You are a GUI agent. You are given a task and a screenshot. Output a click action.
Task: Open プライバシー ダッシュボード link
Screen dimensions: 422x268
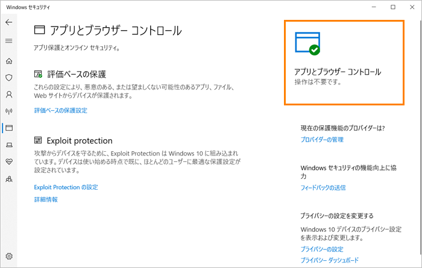pos(329,260)
